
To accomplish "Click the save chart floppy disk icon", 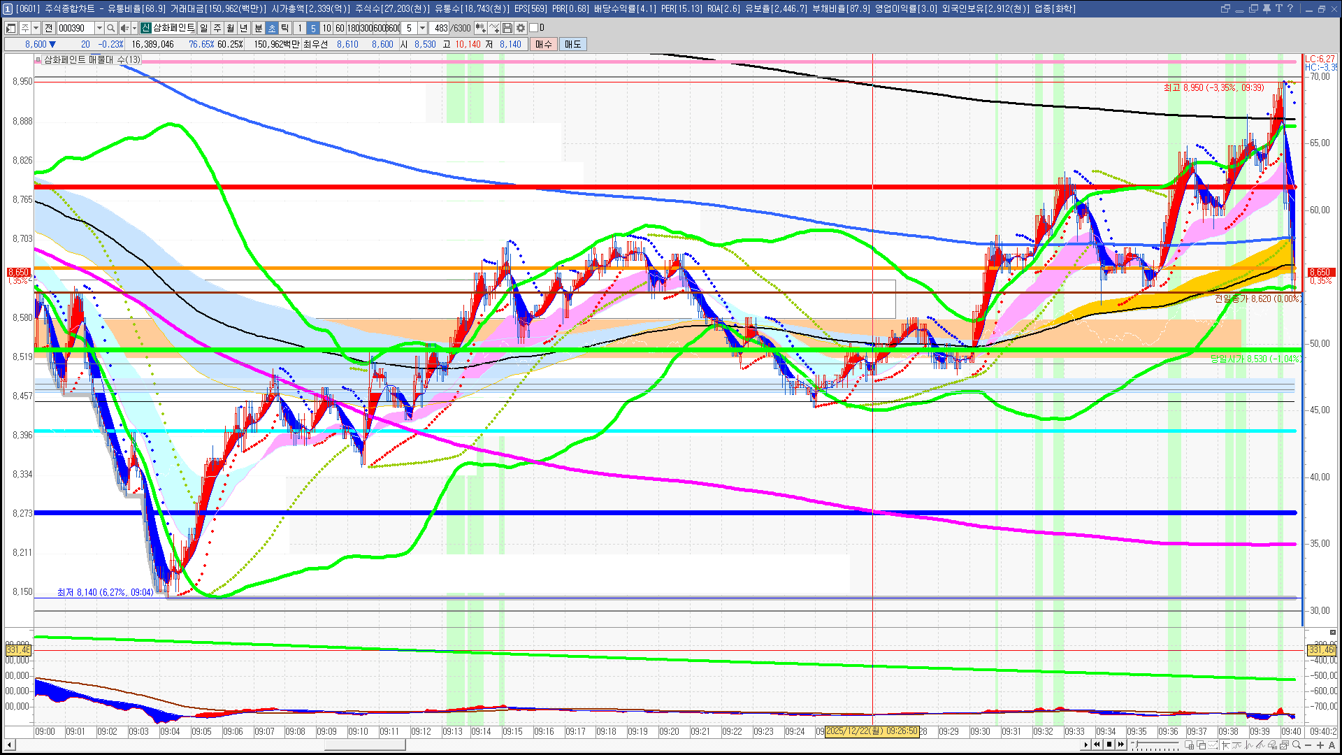I will click(507, 28).
